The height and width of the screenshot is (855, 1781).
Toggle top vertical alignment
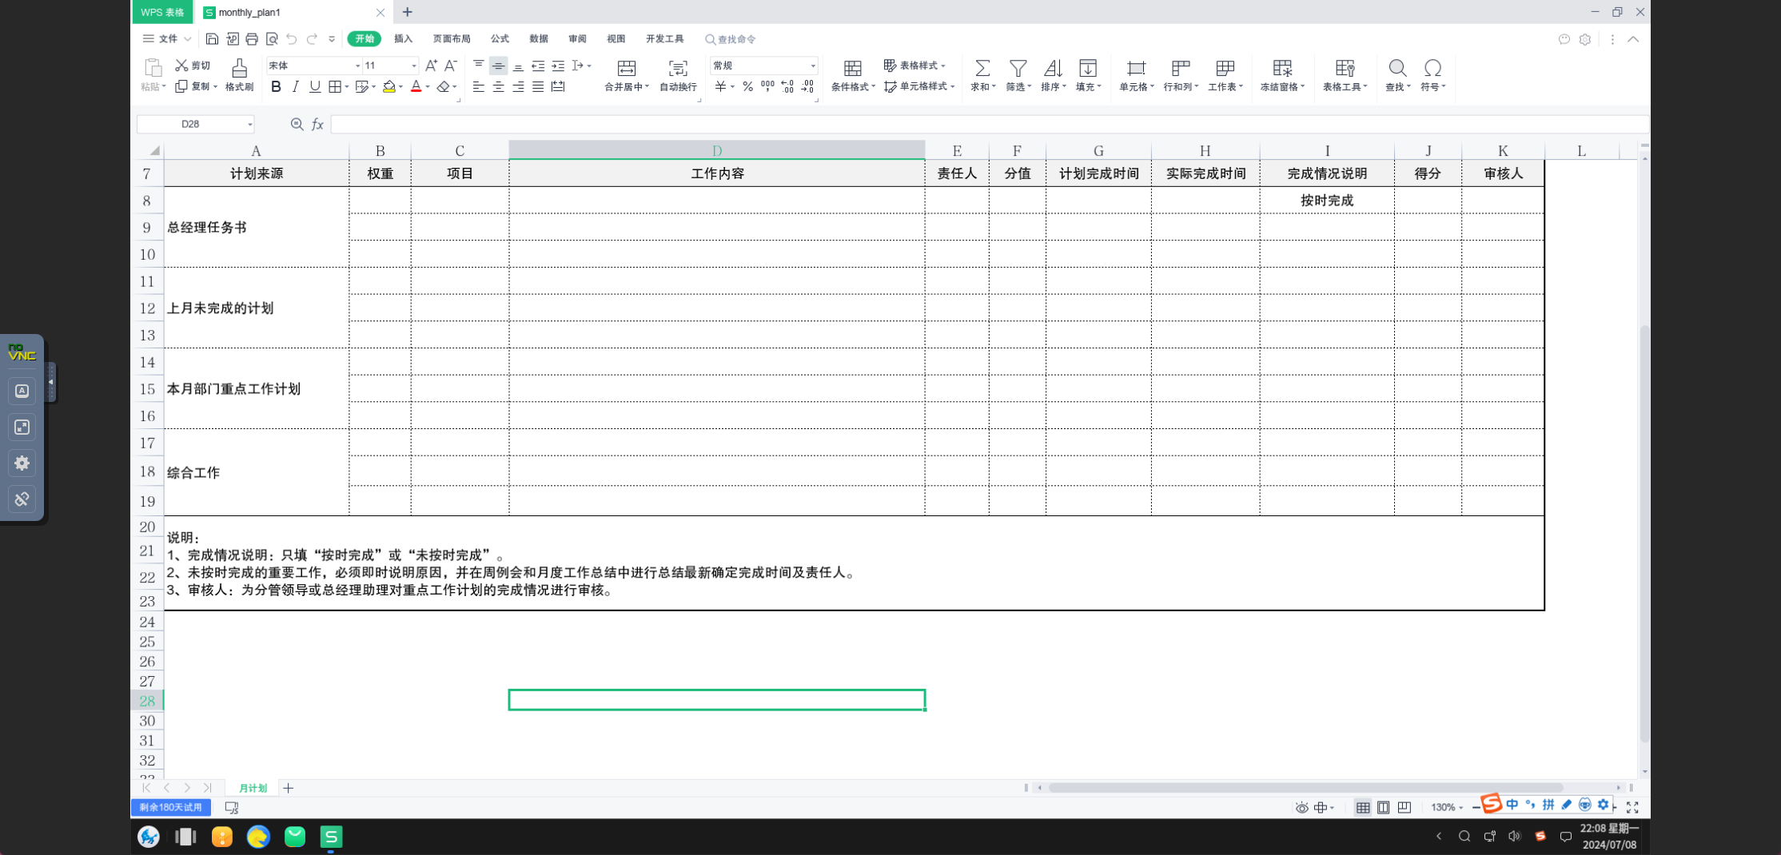click(x=478, y=66)
